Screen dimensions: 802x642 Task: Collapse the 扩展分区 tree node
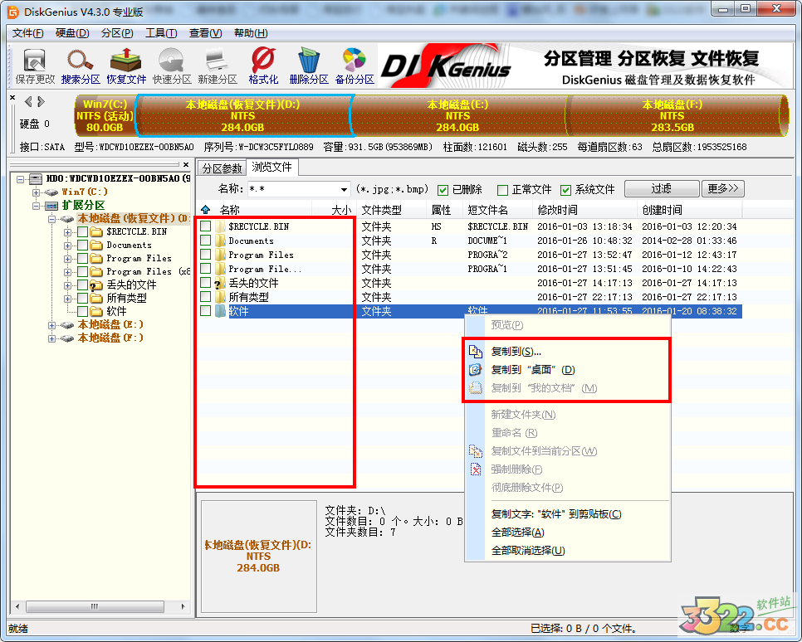[36, 206]
